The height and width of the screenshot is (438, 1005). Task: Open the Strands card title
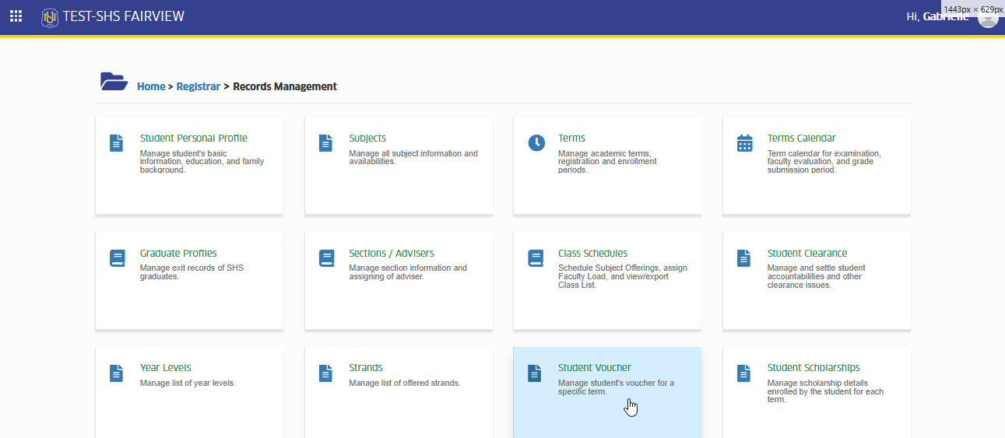coord(366,368)
